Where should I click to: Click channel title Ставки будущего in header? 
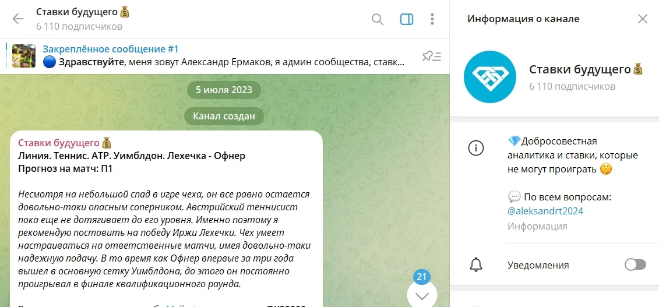(83, 12)
